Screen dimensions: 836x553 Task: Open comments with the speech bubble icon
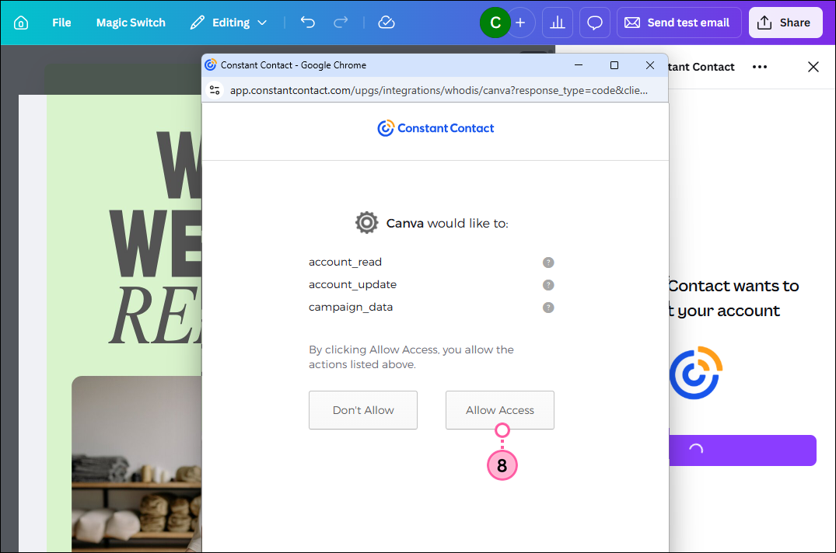point(594,23)
